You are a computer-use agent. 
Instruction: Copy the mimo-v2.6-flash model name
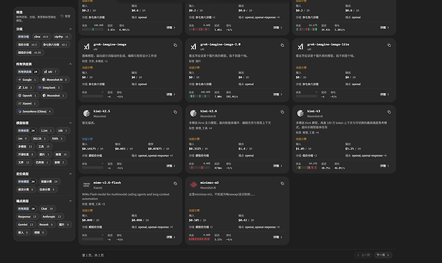(175, 183)
